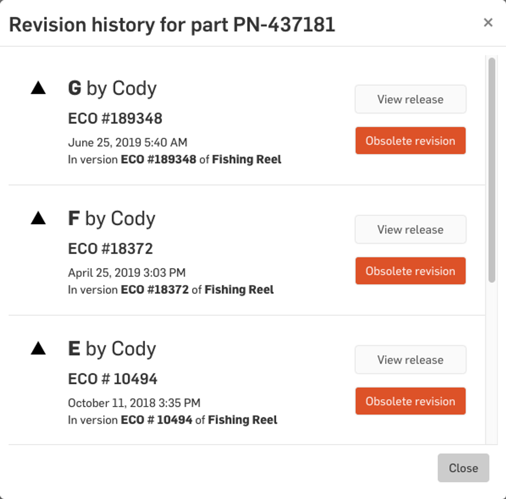The image size is (506, 499).
Task: Click the triangle icon beside revision F
Action: pos(38,218)
